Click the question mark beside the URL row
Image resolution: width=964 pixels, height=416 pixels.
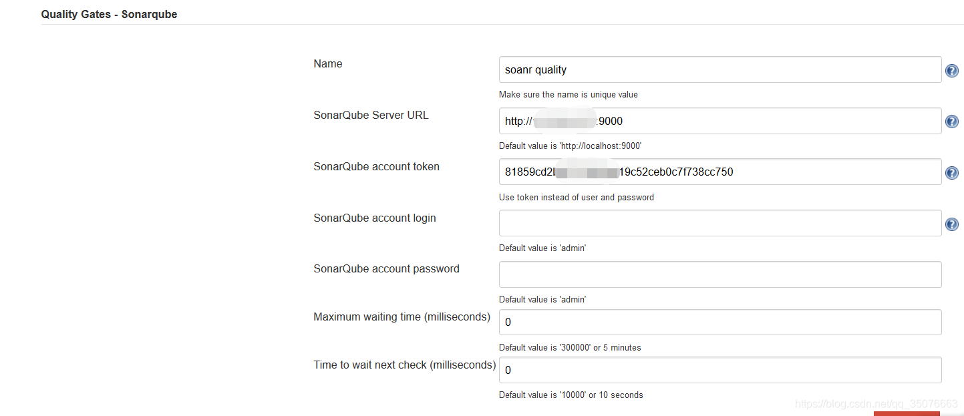click(951, 121)
